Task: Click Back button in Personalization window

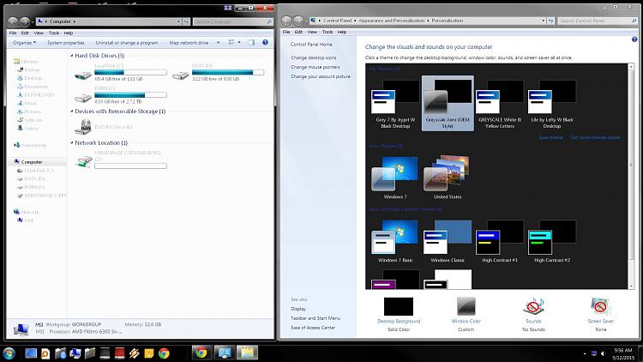Action: click(x=286, y=21)
